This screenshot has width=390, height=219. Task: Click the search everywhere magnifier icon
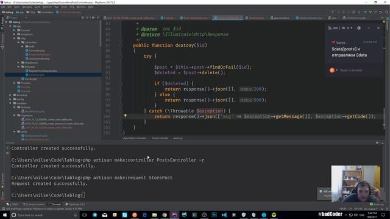(387, 12)
